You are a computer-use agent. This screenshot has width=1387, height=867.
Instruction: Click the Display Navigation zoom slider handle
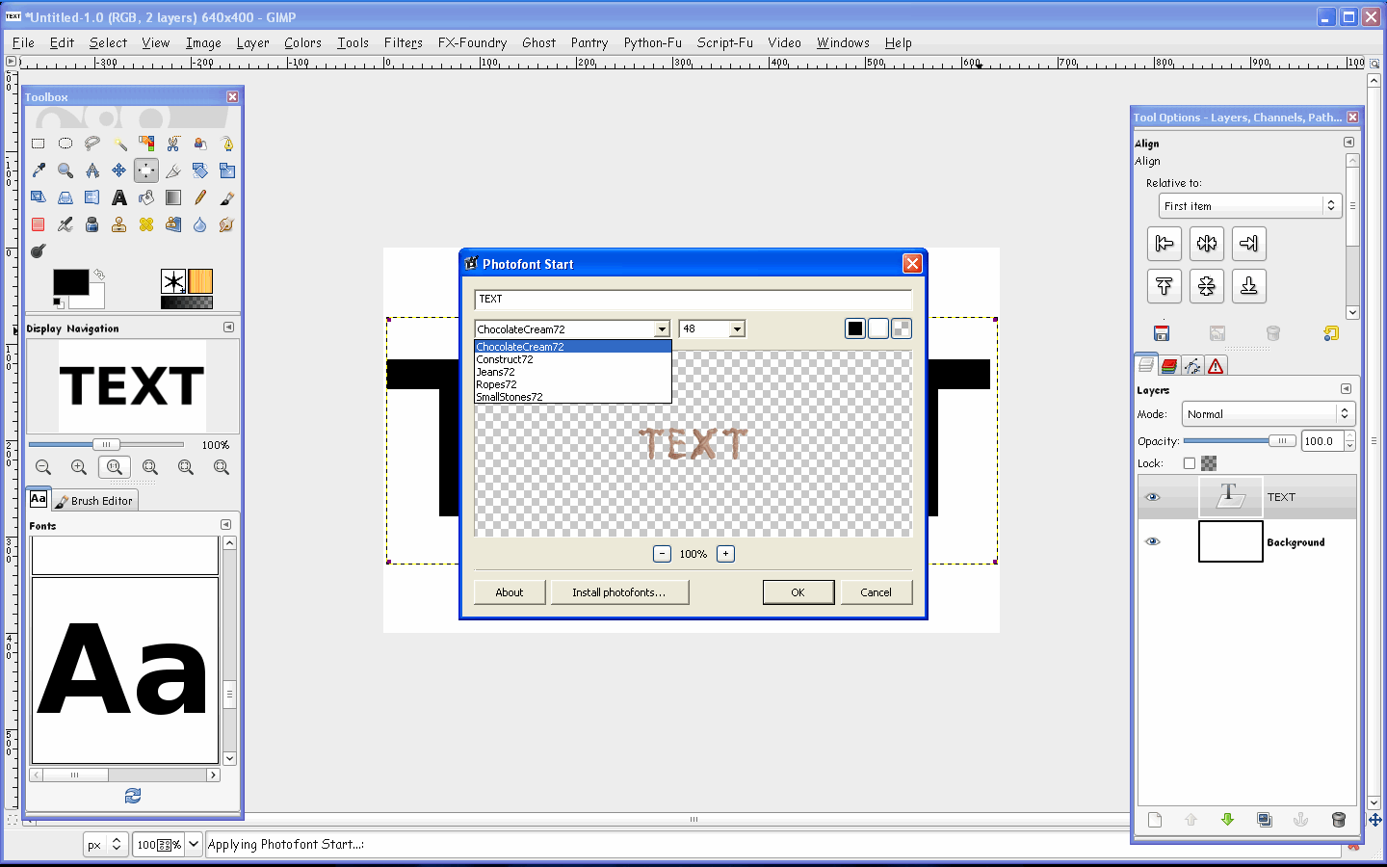pos(106,444)
